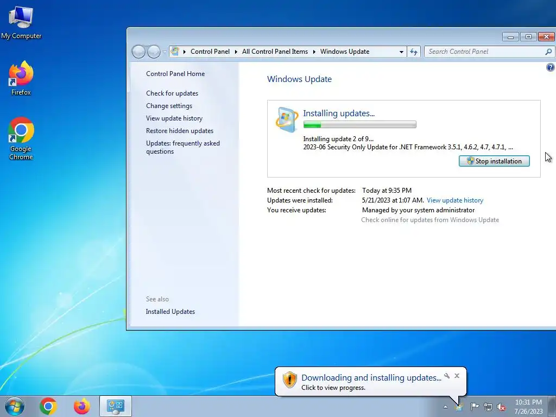This screenshot has width=556, height=417.
Task: Click 'Installing update 2 of 9...' text
Action: 338,139
